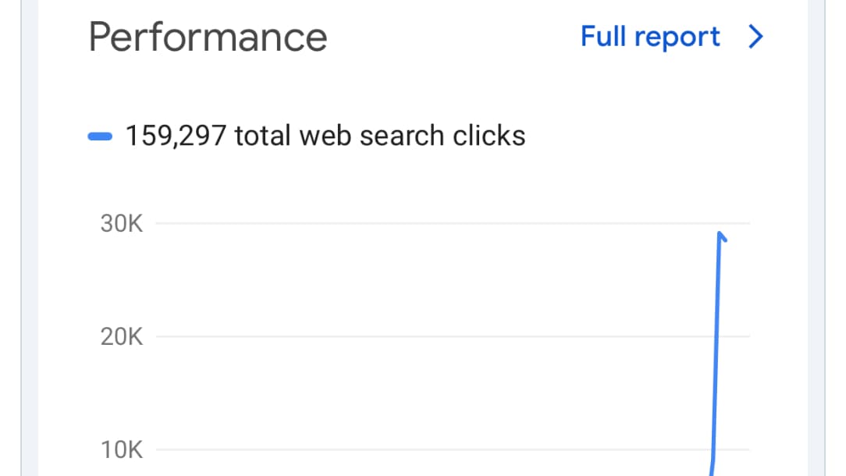This screenshot has width=846, height=476.
Task: Click empty chart area between 20K and 30K
Action: click(437, 281)
